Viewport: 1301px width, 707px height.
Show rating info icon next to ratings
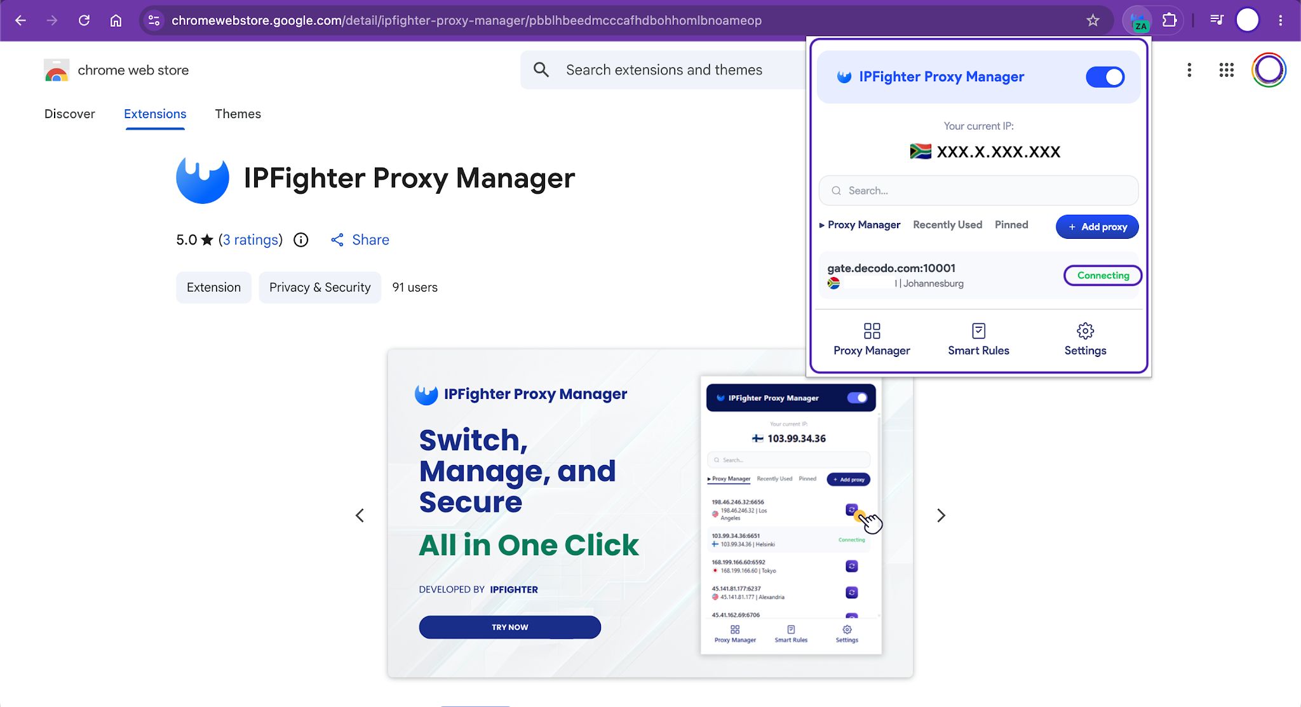[301, 239]
